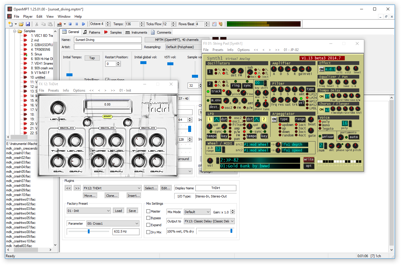The height and width of the screenshot is (265, 401).
Task: Check the Expand option
Action: 148,225
